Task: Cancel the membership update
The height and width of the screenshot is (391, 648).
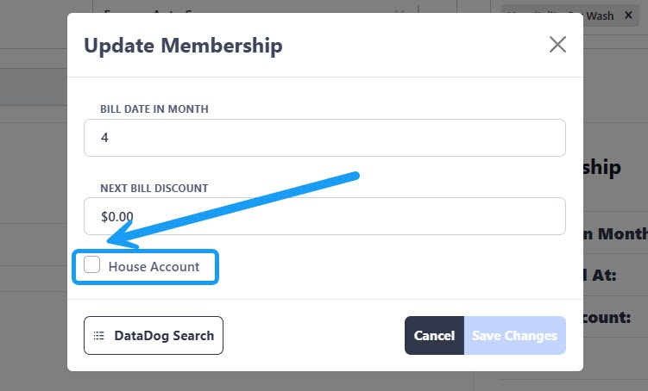Action: 434,336
